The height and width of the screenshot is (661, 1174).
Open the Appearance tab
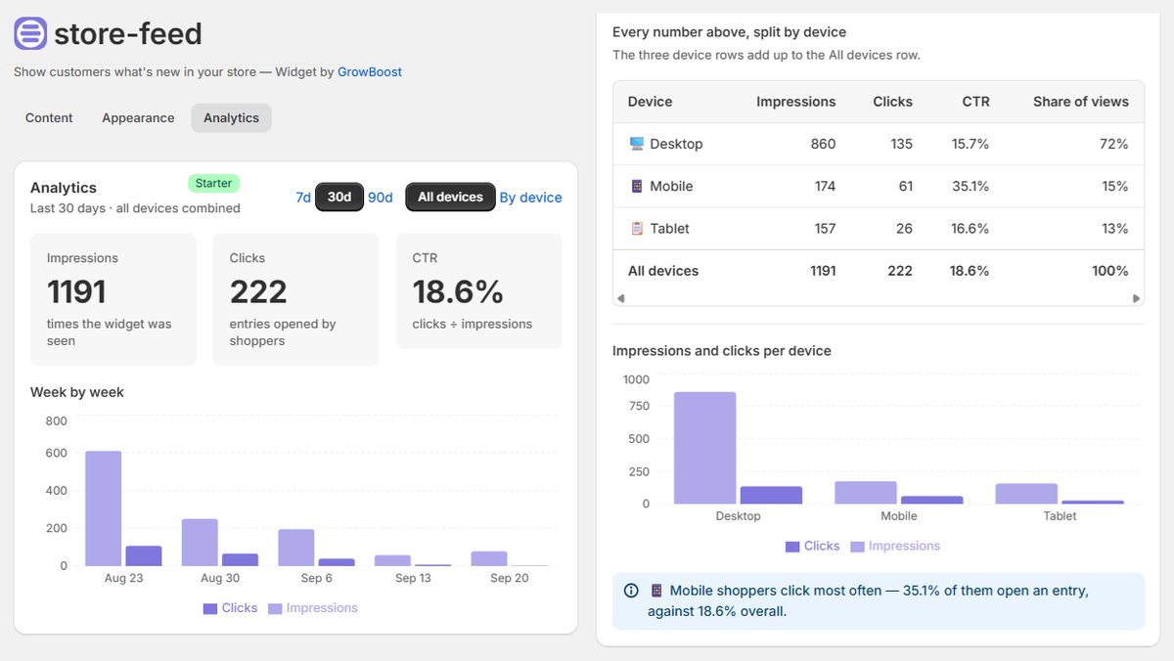[x=138, y=118]
